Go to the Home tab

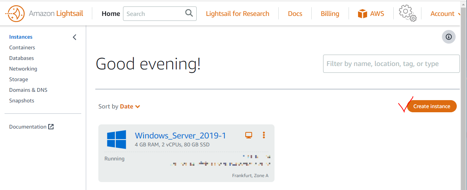click(111, 14)
